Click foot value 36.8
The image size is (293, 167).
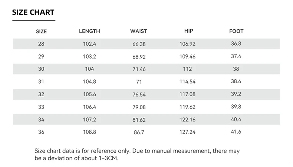tap(236, 43)
